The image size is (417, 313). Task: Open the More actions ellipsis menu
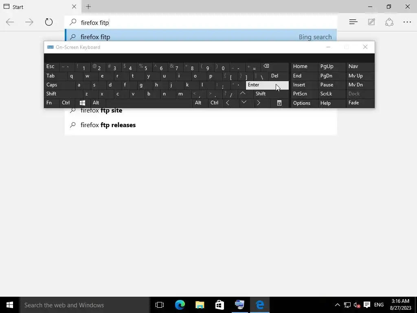[407, 22]
